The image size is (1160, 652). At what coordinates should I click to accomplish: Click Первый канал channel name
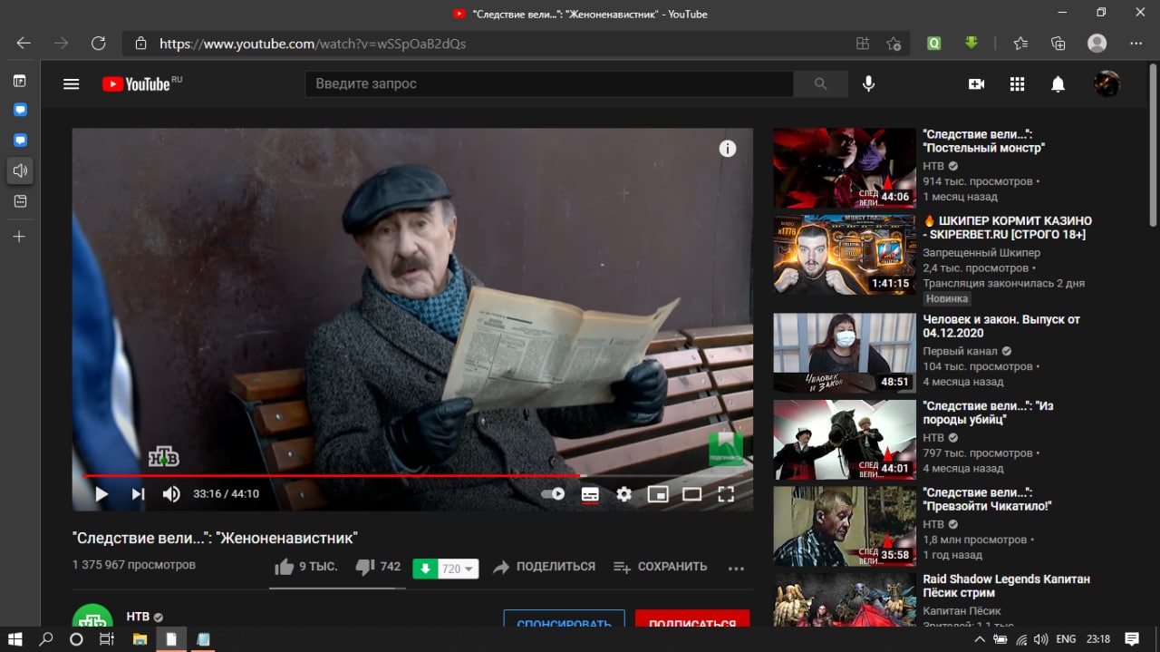960,351
